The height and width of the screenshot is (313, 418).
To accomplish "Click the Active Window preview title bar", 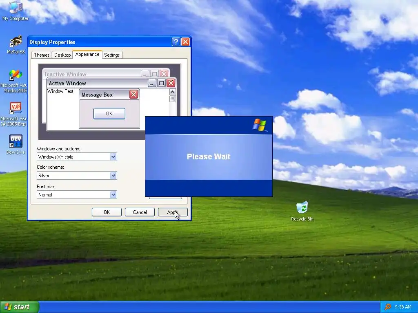I will [111, 83].
